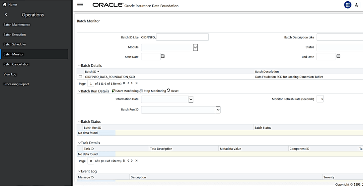
Task: Open the Module dropdown
Action: click(195, 47)
